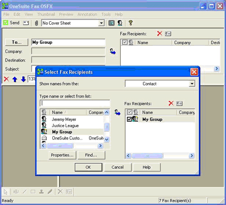This screenshot has height=205, width=226.
Task: Open the No Cover Sheet dropdown
Action: [x=101, y=23]
